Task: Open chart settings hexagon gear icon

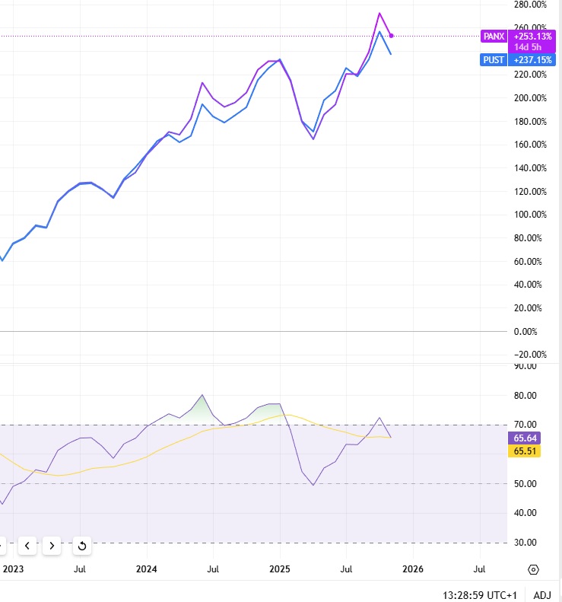Action: pos(533,569)
